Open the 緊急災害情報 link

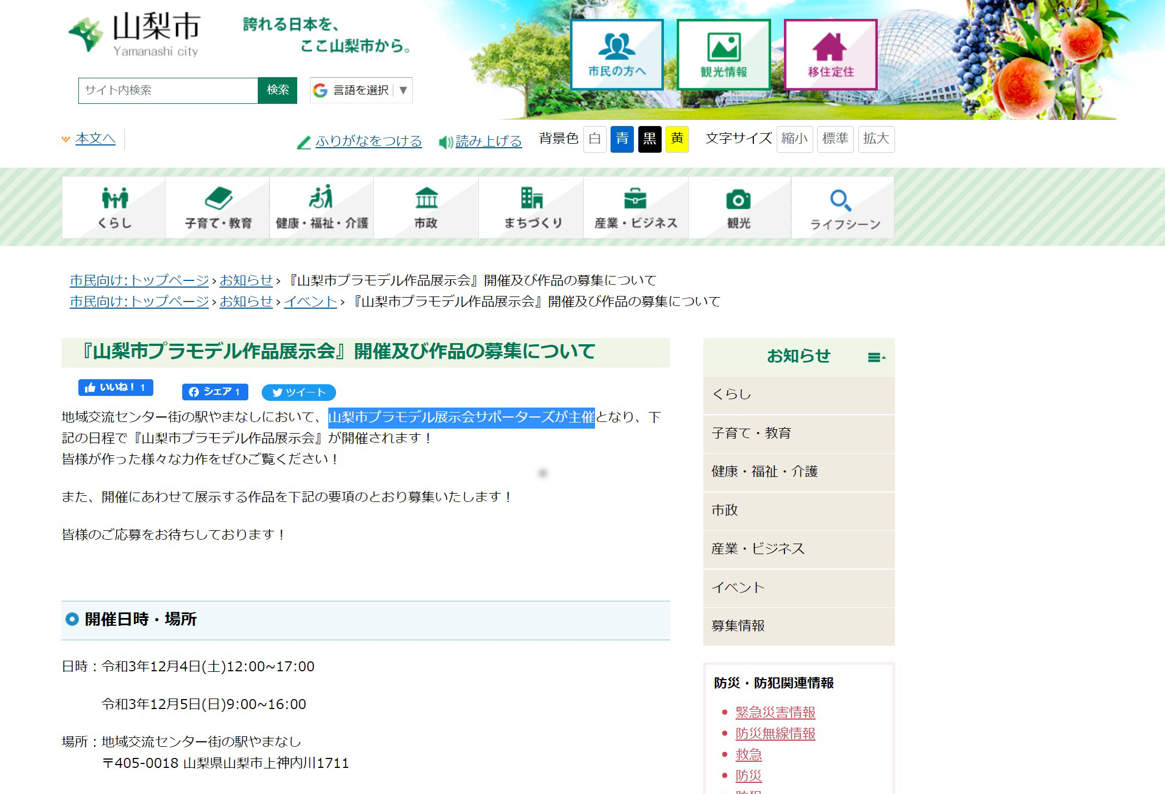tap(775, 712)
